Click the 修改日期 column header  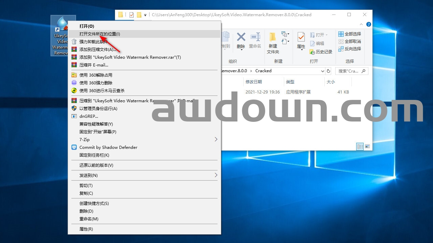coord(254,82)
